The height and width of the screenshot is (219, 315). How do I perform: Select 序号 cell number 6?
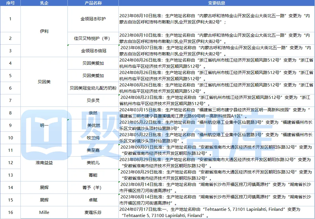pyautogui.click(x=10, y=88)
